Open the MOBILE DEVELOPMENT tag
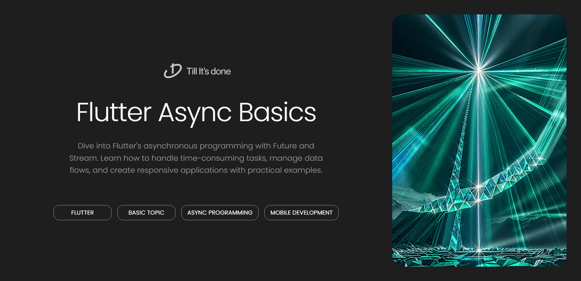581x281 pixels. click(x=301, y=212)
